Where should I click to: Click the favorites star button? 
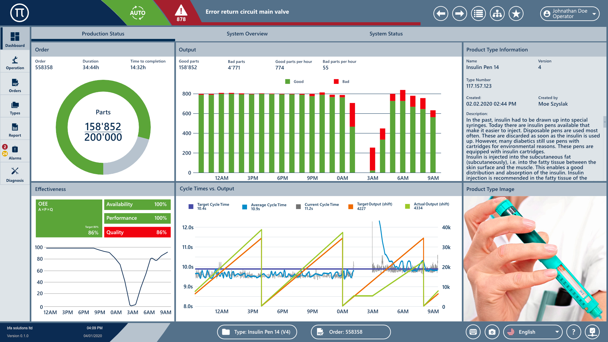tap(516, 14)
